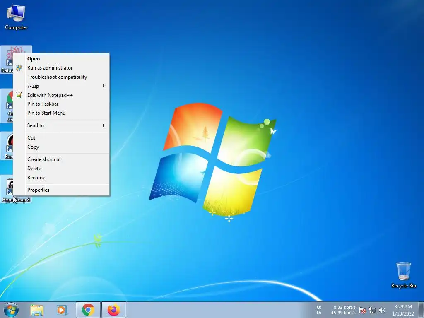This screenshot has height=318, width=424.
Task: Choose Open in the context menu
Action: 61,59
